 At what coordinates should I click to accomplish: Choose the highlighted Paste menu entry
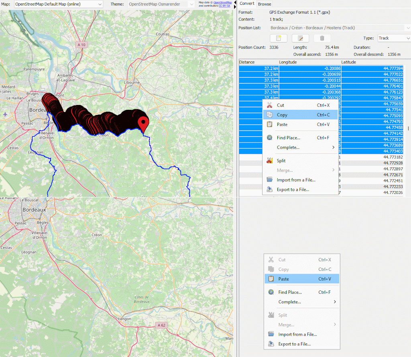[283, 279]
